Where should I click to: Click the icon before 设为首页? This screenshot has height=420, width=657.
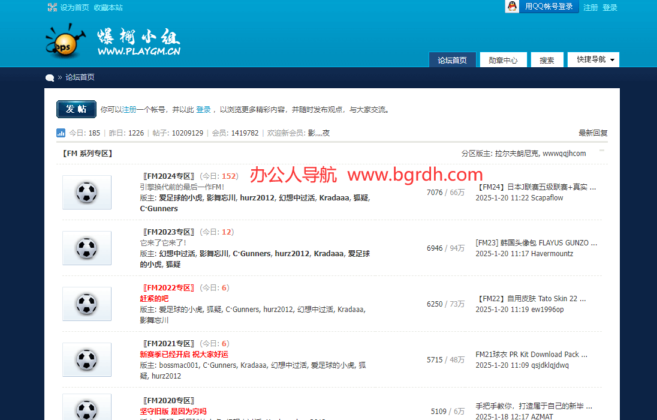coord(53,7)
